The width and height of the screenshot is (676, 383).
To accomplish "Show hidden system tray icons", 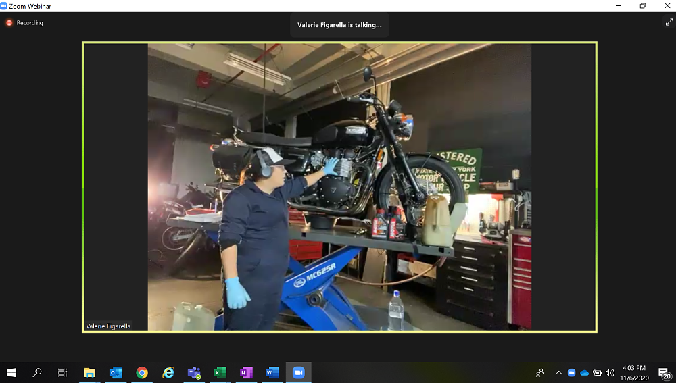I will (559, 373).
